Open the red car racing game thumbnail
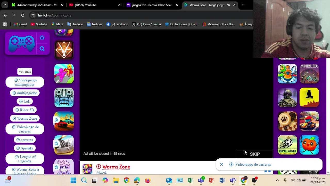The height and width of the screenshot is (186, 330). (x=64, y=121)
